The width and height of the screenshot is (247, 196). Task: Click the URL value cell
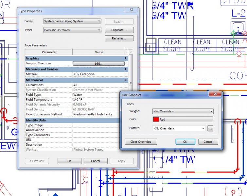click(97, 140)
